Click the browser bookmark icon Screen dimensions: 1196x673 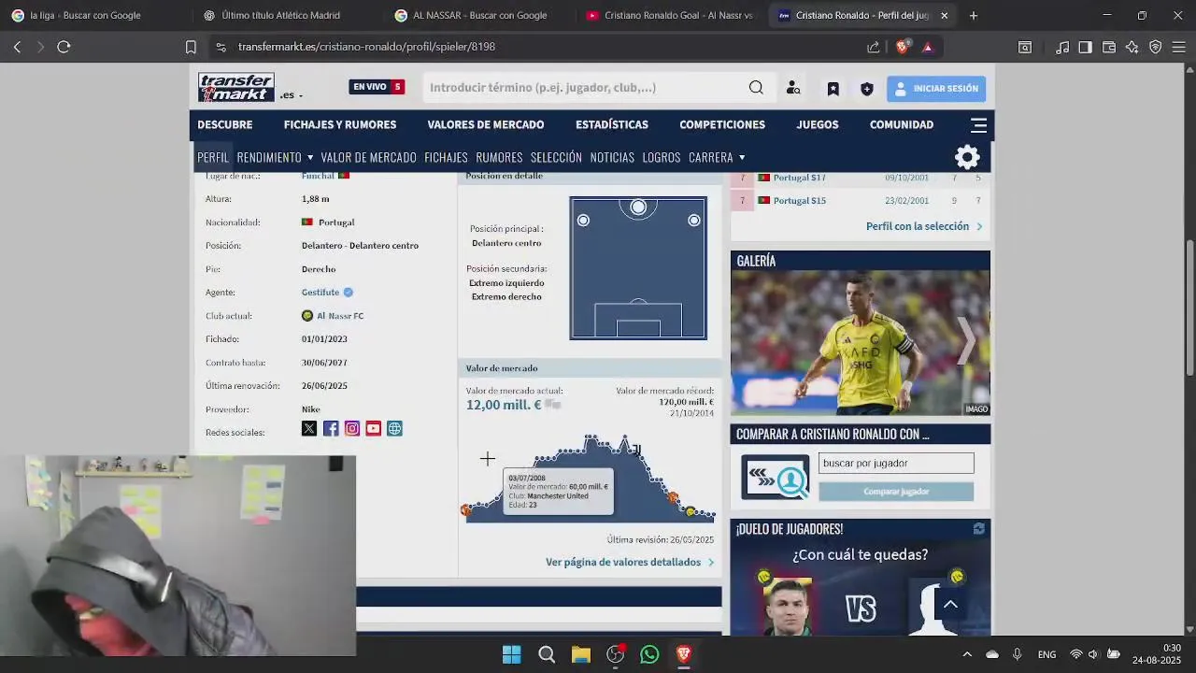[191, 47]
